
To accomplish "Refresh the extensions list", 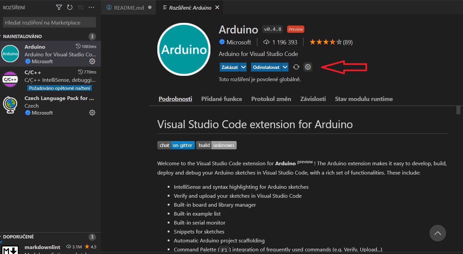I will [x=70, y=7].
